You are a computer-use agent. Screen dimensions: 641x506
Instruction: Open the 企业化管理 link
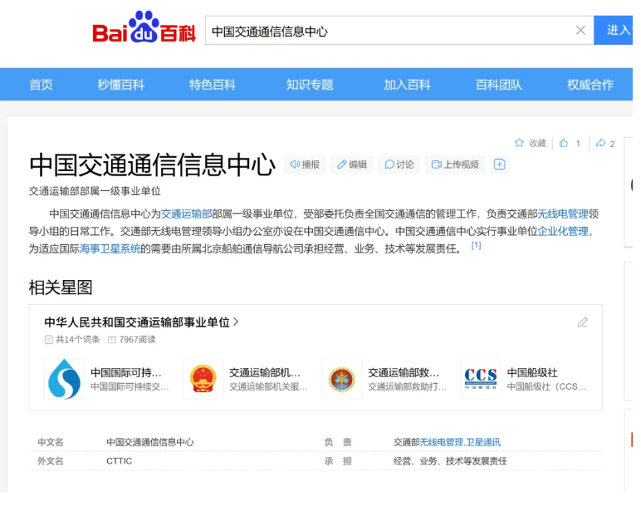[563, 232]
